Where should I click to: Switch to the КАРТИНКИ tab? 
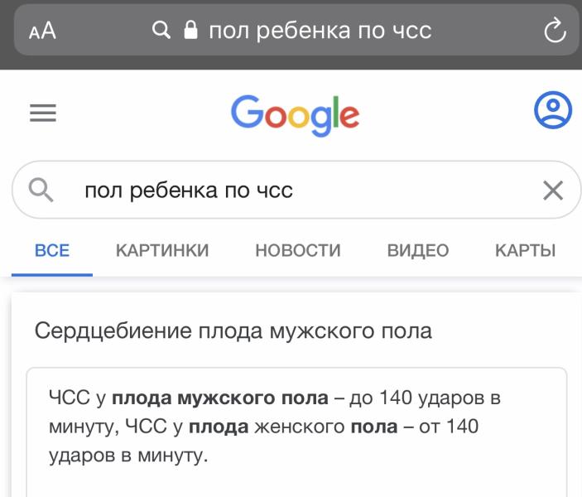point(162,250)
